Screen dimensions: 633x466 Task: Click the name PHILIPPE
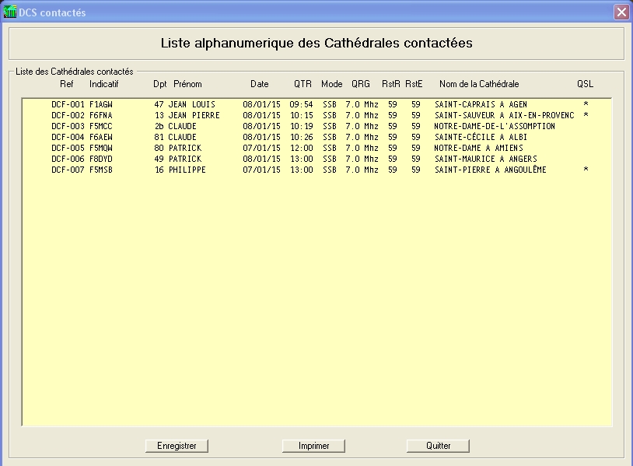click(187, 170)
